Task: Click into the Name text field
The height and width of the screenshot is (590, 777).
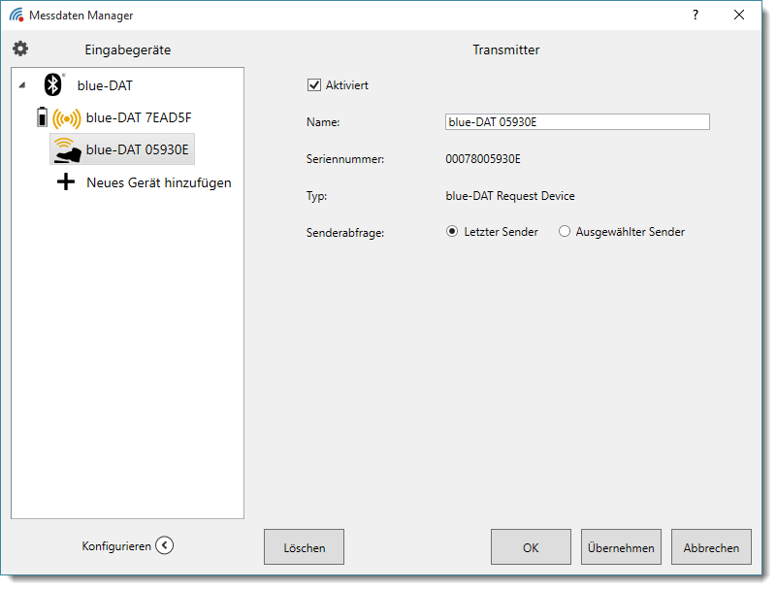Action: (x=576, y=122)
